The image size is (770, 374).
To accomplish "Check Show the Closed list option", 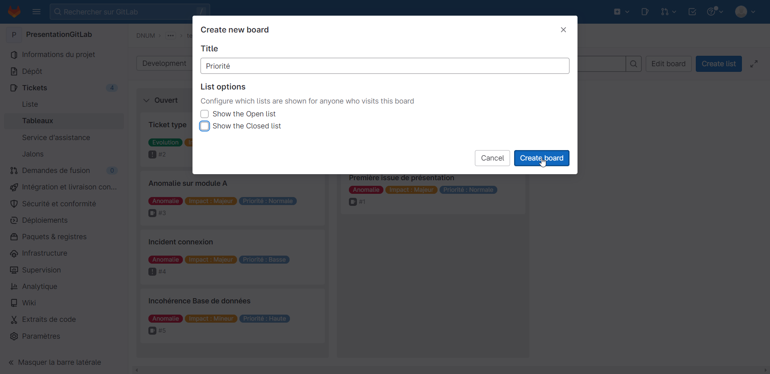I will click(x=205, y=126).
